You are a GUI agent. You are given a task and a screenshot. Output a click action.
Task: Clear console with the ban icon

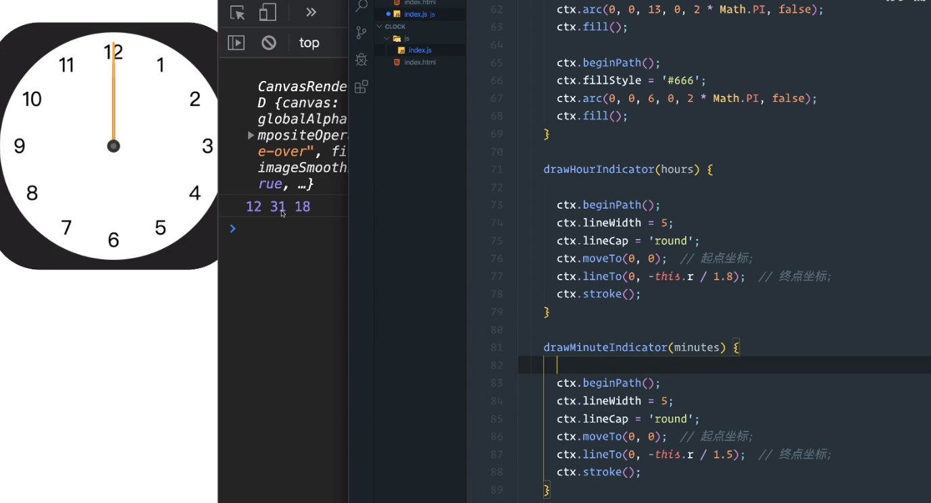click(x=269, y=43)
